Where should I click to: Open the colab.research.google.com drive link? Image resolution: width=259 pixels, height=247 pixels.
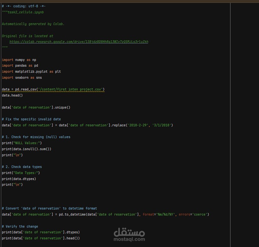[79, 42]
